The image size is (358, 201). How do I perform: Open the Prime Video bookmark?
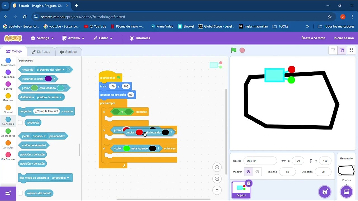162,27
